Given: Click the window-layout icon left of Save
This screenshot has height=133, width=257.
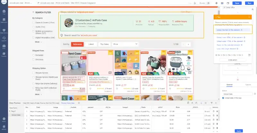Looking at the screenshot, I should pos(228,3).
